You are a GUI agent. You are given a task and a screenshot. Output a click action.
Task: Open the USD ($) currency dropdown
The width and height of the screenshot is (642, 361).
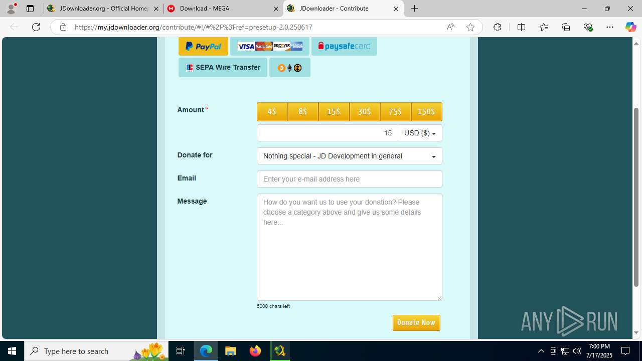click(420, 133)
